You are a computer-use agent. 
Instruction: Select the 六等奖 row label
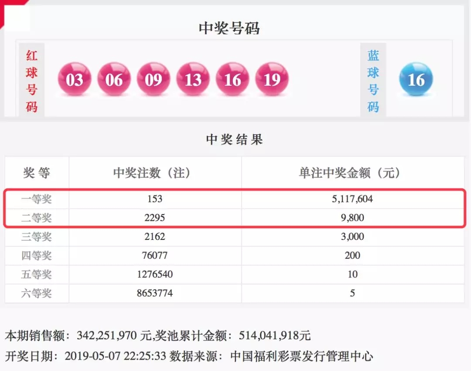[36, 293]
